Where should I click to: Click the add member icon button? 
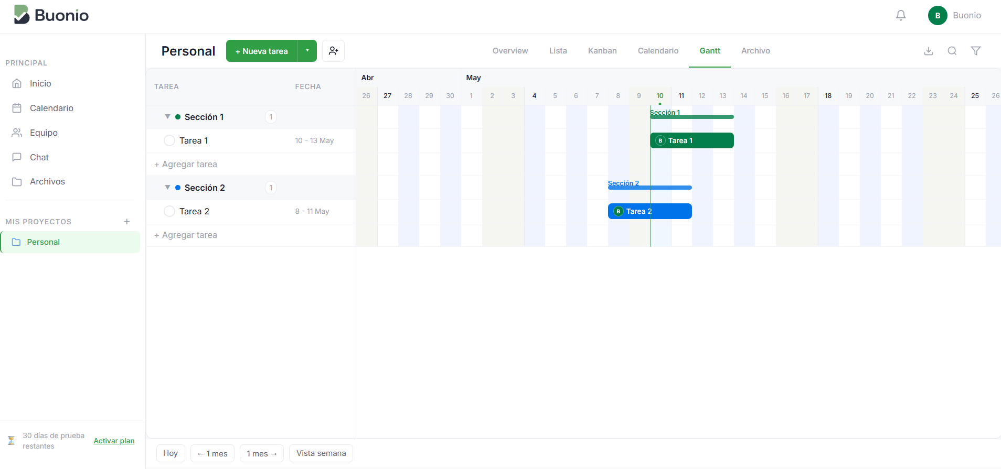(333, 51)
